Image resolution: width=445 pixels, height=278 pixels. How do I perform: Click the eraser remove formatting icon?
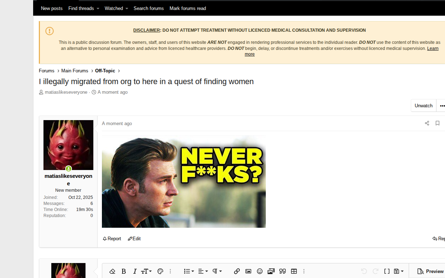(112, 271)
